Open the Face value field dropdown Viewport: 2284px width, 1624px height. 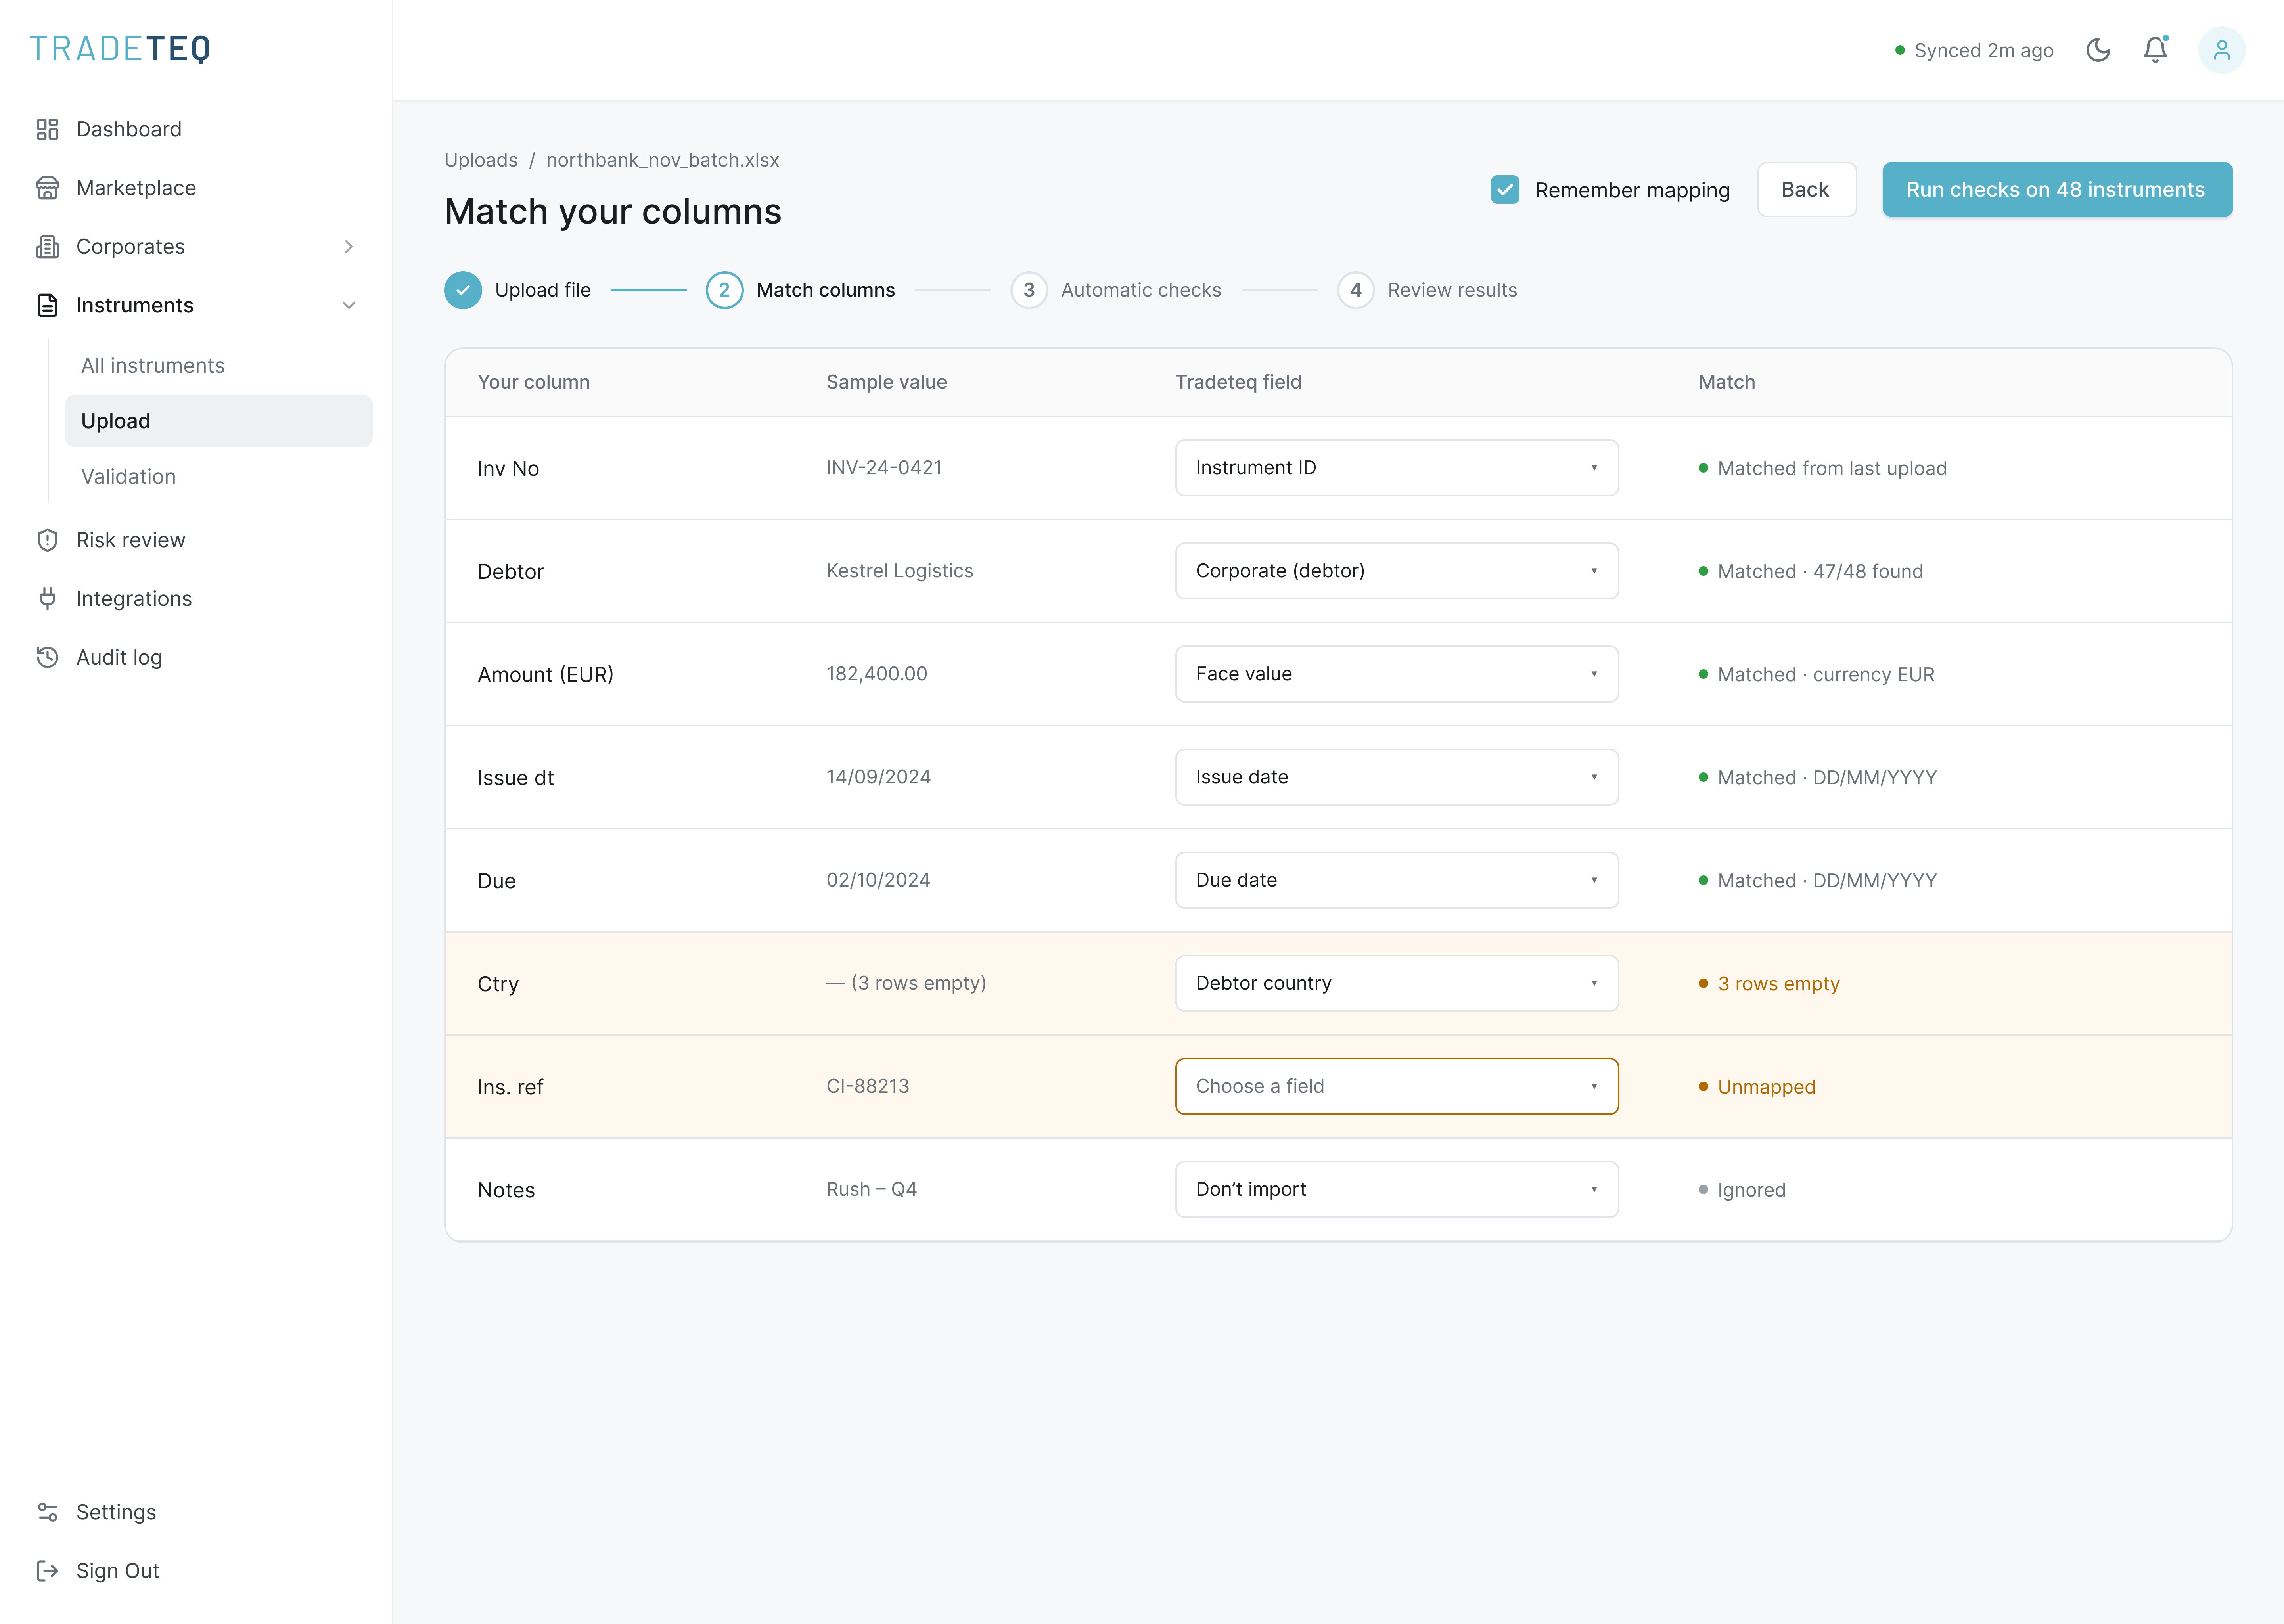tap(1397, 674)
